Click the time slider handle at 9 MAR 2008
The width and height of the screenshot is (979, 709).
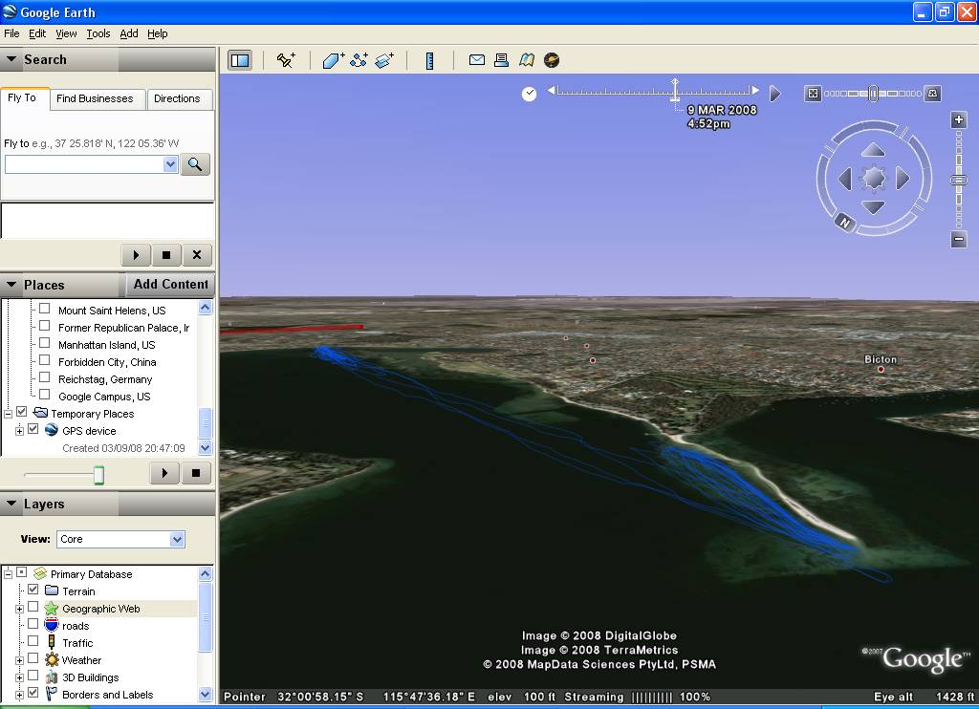675,93
